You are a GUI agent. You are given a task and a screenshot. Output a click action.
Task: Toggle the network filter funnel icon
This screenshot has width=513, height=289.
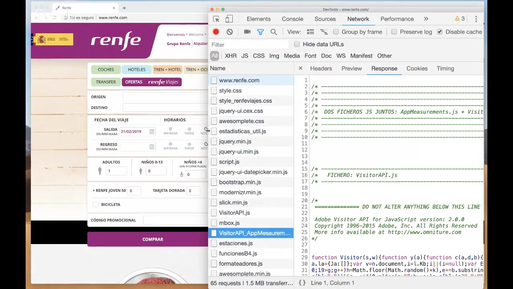(x=261, y=32)
